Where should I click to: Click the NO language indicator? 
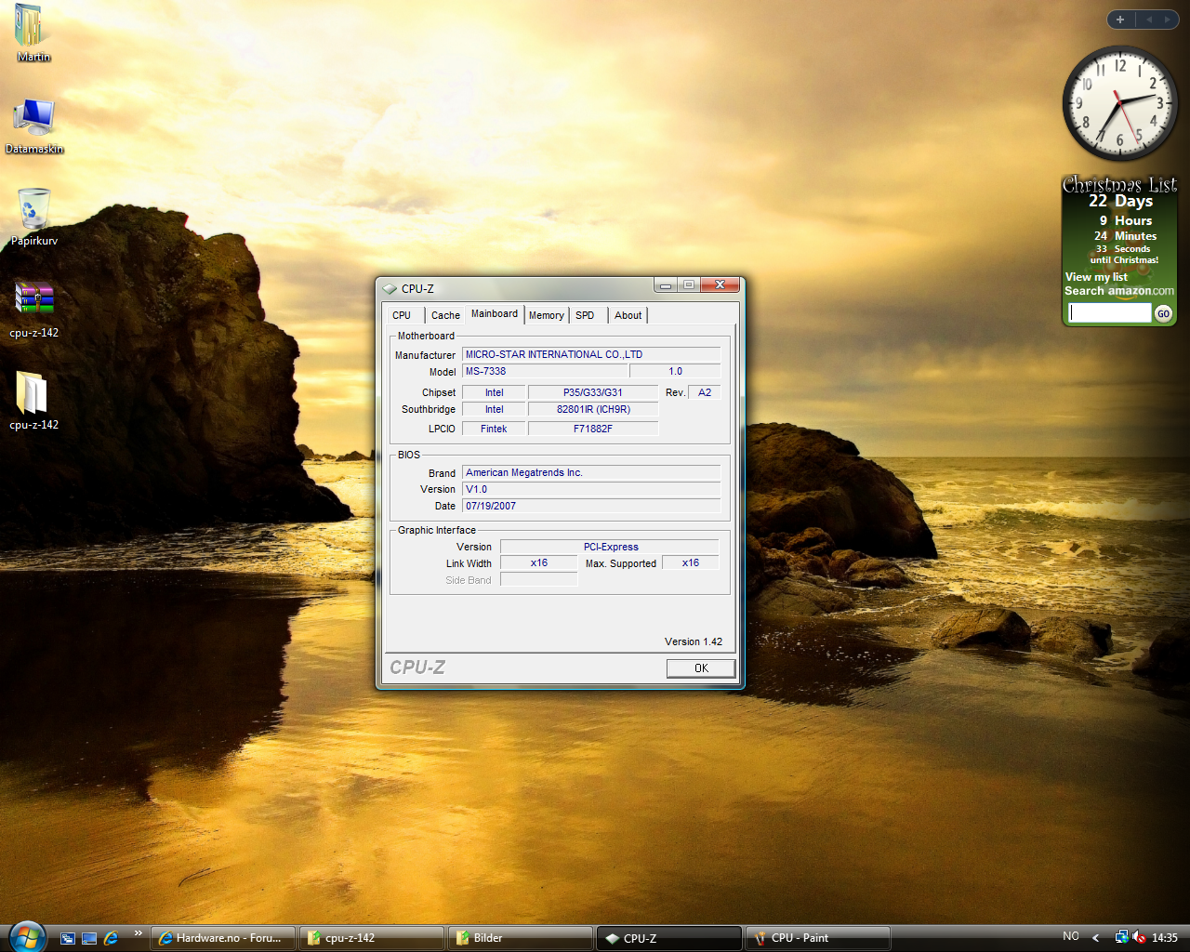[x=1071, y=936]
